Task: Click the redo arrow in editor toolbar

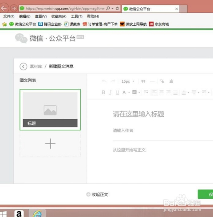Action: 113,81
